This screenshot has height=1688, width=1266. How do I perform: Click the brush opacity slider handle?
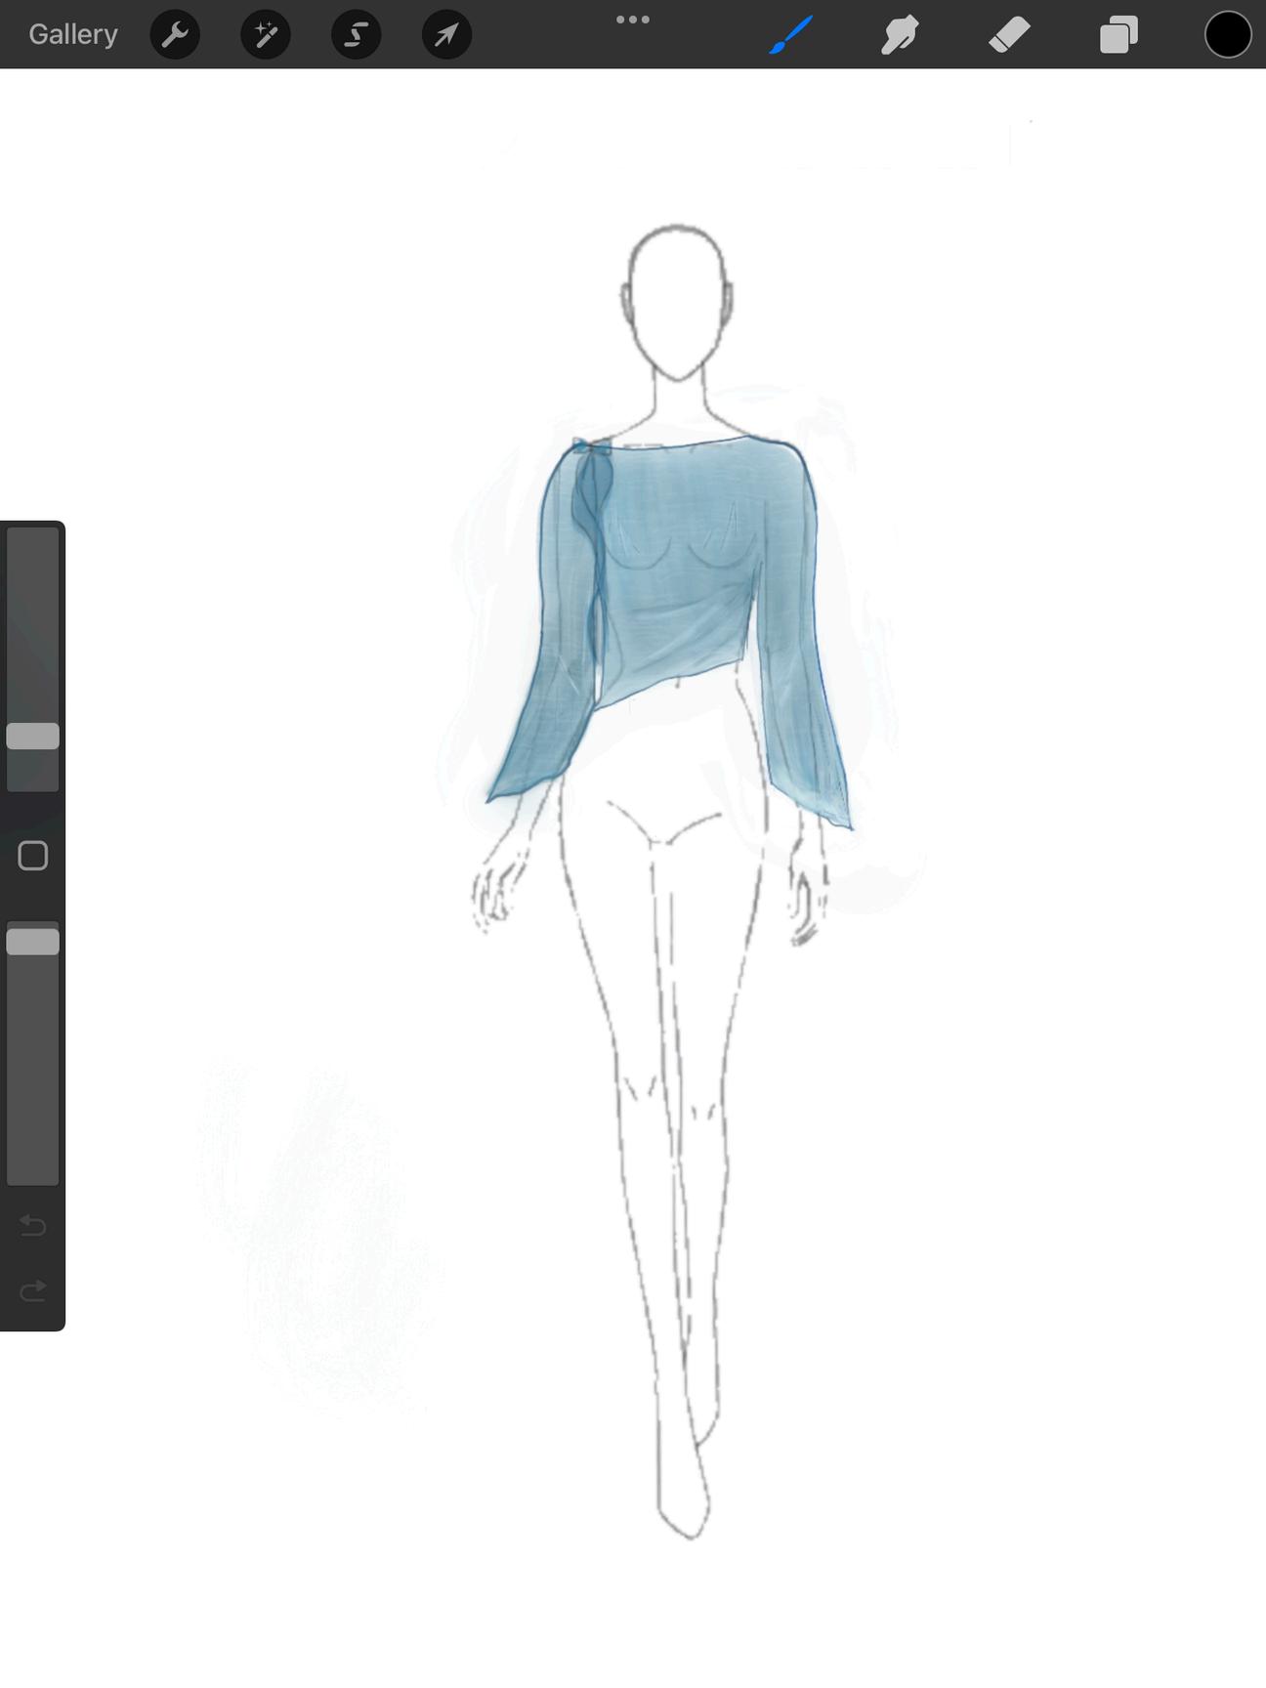pyautogui.click(x=33, y=942)
